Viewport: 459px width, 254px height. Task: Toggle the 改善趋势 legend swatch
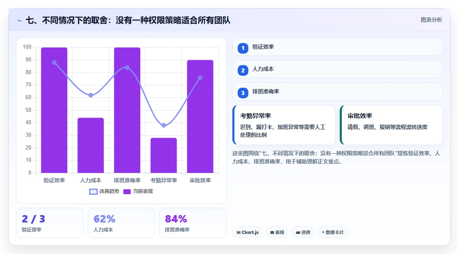93,192
